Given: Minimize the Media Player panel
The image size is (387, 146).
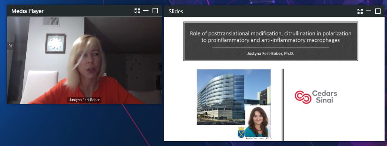Looking at the screenshot, I should [146, 11].
